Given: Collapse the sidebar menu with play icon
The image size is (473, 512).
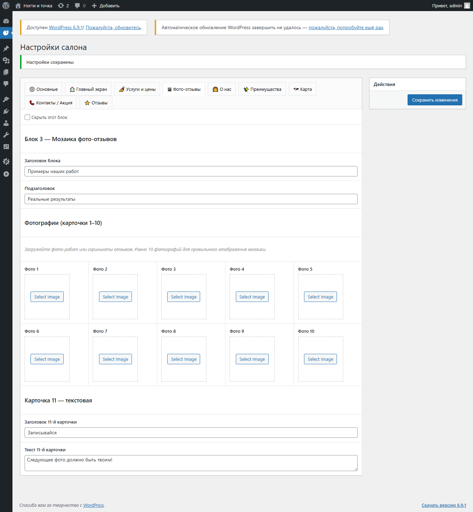Looking at the screenshot, I should (6, 174).
